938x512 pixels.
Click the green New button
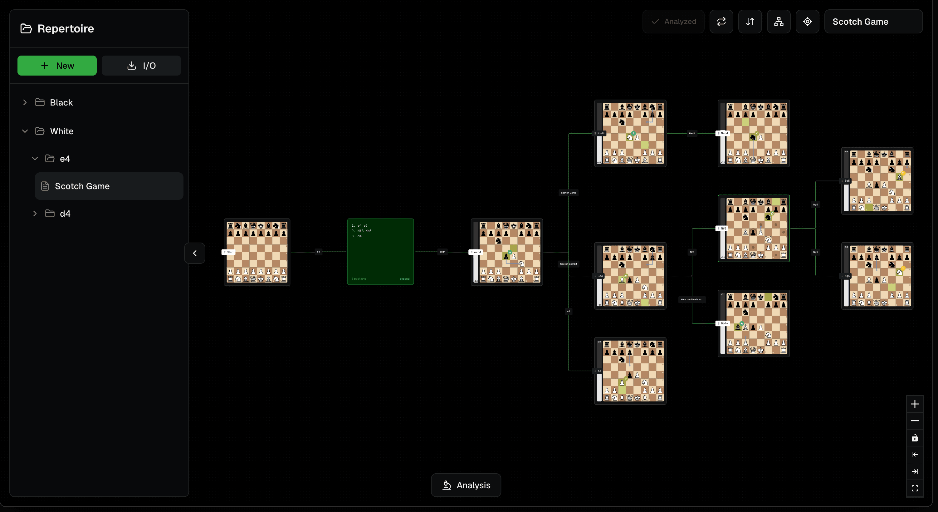pos(56,66)
